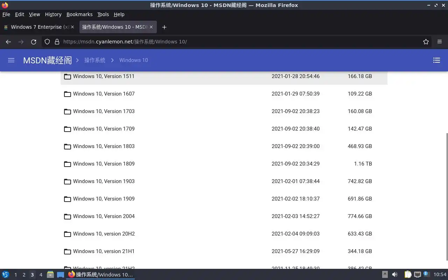The height and width of the screenshot is (280, 448).
Task: Click folder icon of Version 1511 row
Action: click(68, 76)
